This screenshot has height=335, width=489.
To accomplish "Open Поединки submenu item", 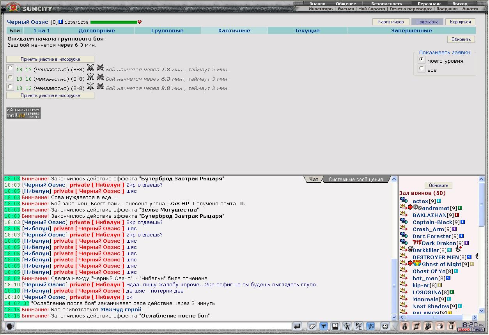I will tap(447, 9).
